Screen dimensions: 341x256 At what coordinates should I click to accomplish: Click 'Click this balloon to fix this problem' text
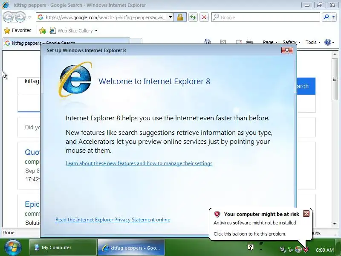click(250, 234)
